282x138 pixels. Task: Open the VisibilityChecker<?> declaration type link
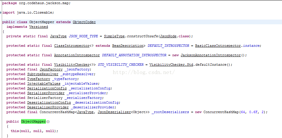(x=72, y=65)
